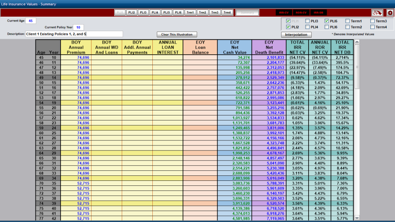Click the Current Age field
The width and height of the screenshot is (395, 222).
pos(31,21)
